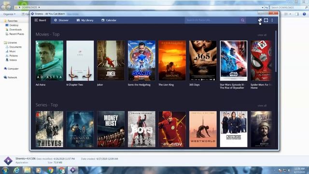Image resolution: width=309 pixels, height=174 pixels.
Task: Click the 'Sonic the Hedgehog' title text
Action: tap(139, 85)
